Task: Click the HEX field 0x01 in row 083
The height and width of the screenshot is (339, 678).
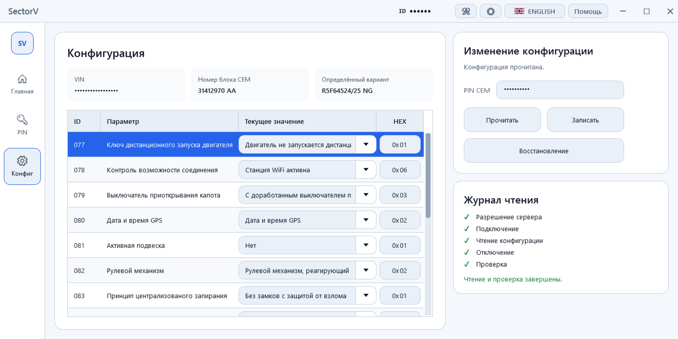Action: click(400, 295)
